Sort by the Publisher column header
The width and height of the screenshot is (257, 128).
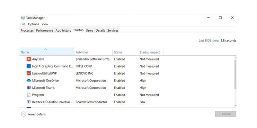coord(93,52)
